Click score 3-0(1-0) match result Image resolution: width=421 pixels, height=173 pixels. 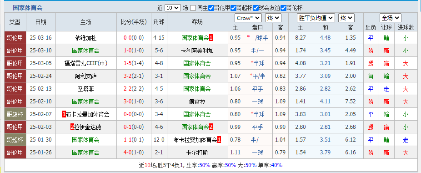tap(134, 102)
